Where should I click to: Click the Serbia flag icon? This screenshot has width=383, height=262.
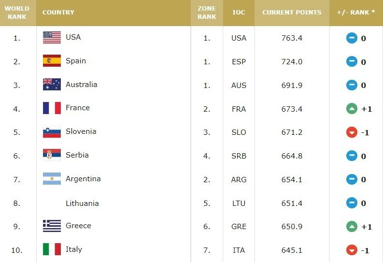[x=52, y=155]
